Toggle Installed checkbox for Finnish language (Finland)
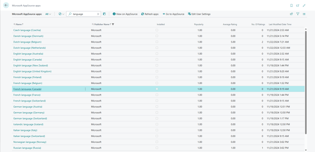This screenshot has width=315, height=152. point(157,77)
